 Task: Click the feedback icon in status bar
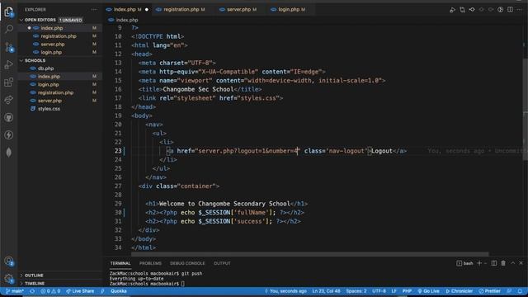509,291
